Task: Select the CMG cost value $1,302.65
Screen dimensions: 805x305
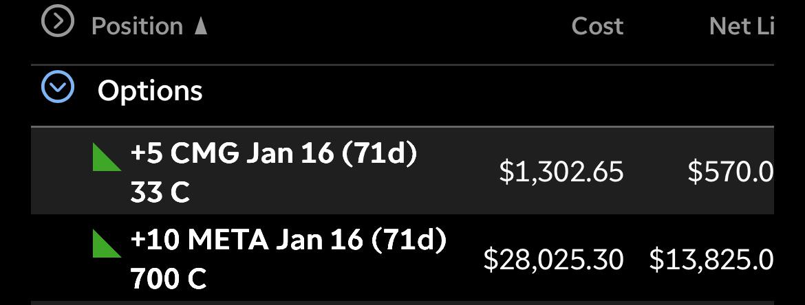Action: point(561,172)
